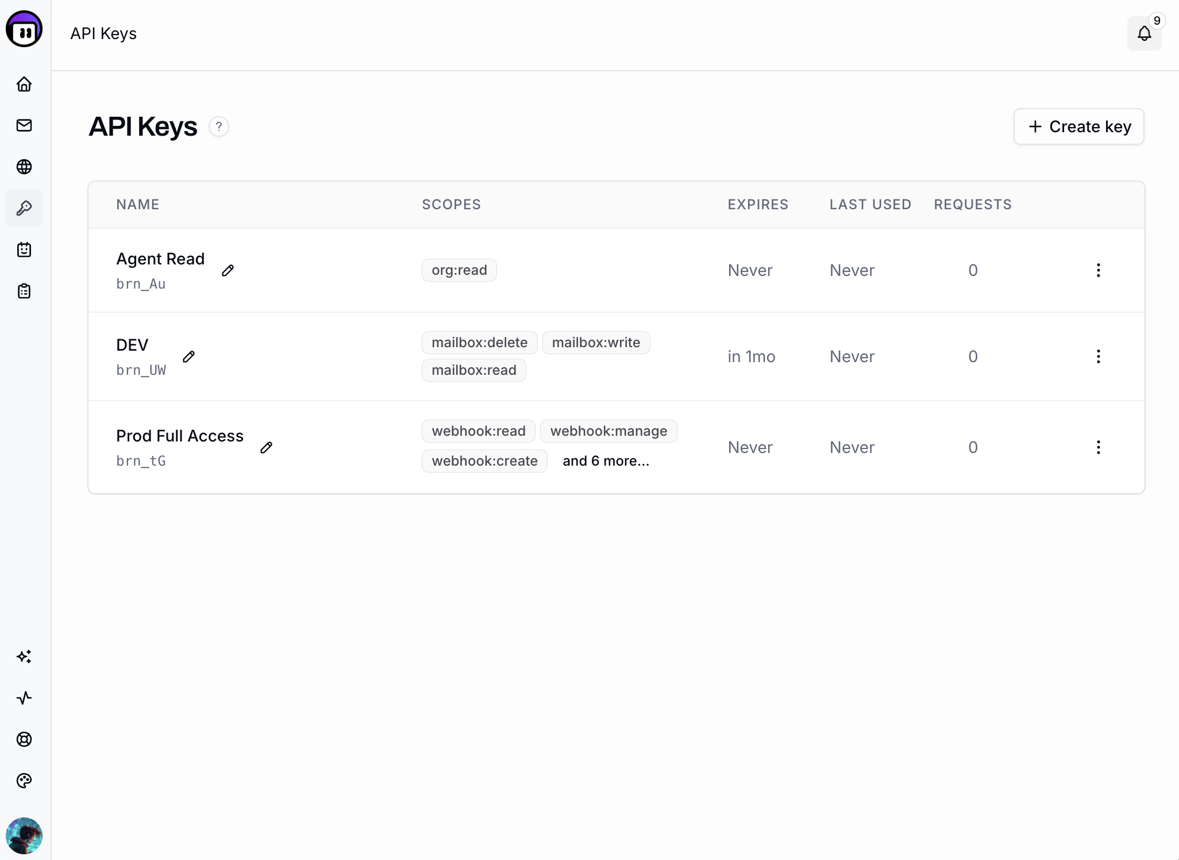Viewport: 1179px width, 860px height.
Task: Open actions menu for Agent Read row
Action: 1099,270
